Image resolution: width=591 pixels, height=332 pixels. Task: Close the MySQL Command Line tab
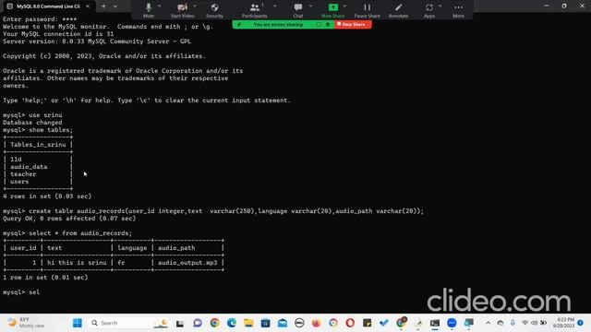point(88,6)
